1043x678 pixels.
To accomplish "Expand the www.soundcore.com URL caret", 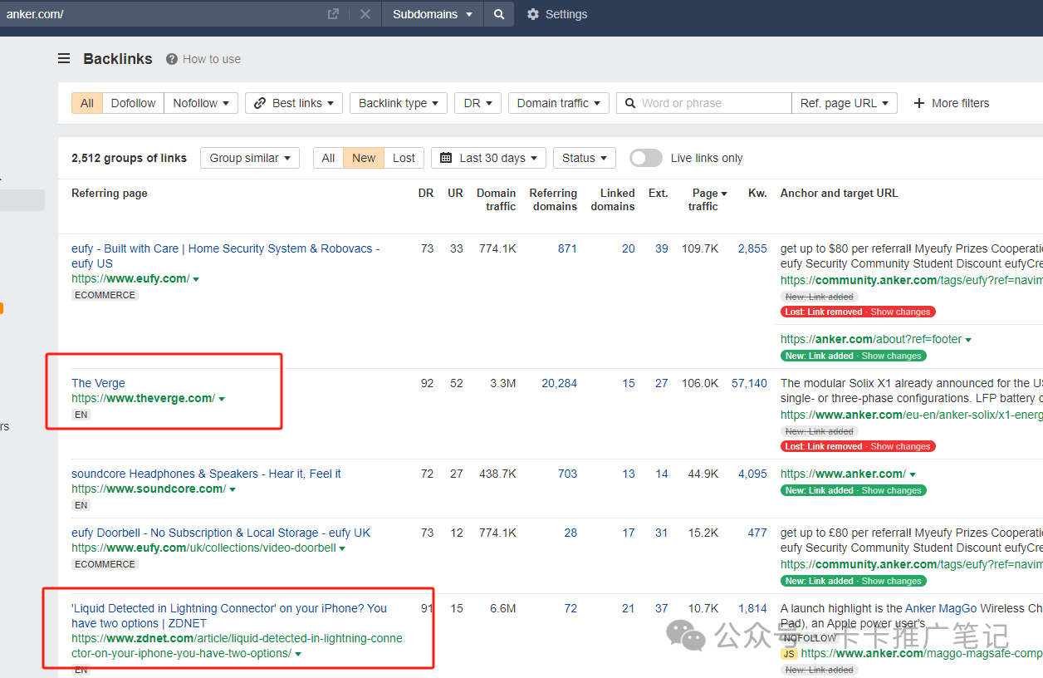I will click(233, 489).
